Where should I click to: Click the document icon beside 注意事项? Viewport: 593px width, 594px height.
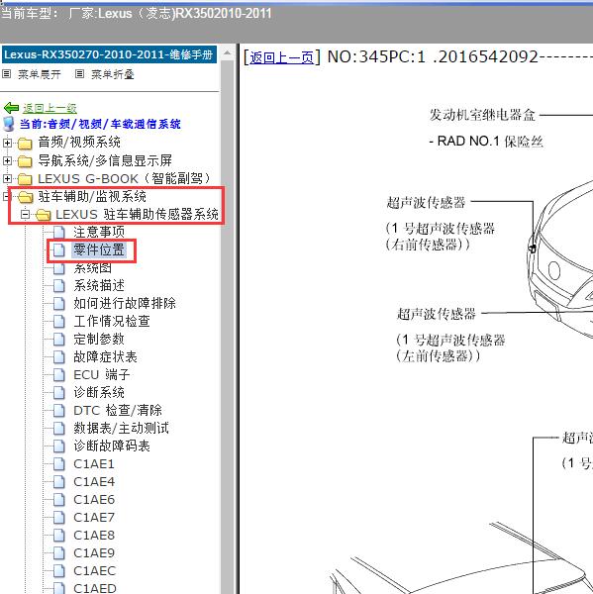pyautogui.click(x=59, y=232)
